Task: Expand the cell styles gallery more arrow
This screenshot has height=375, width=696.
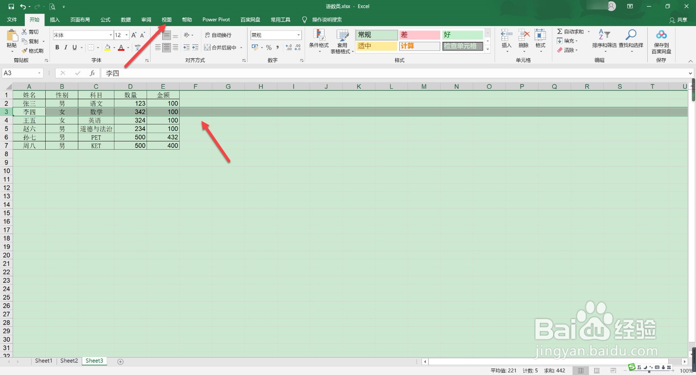Action: [x=488, y=50]
